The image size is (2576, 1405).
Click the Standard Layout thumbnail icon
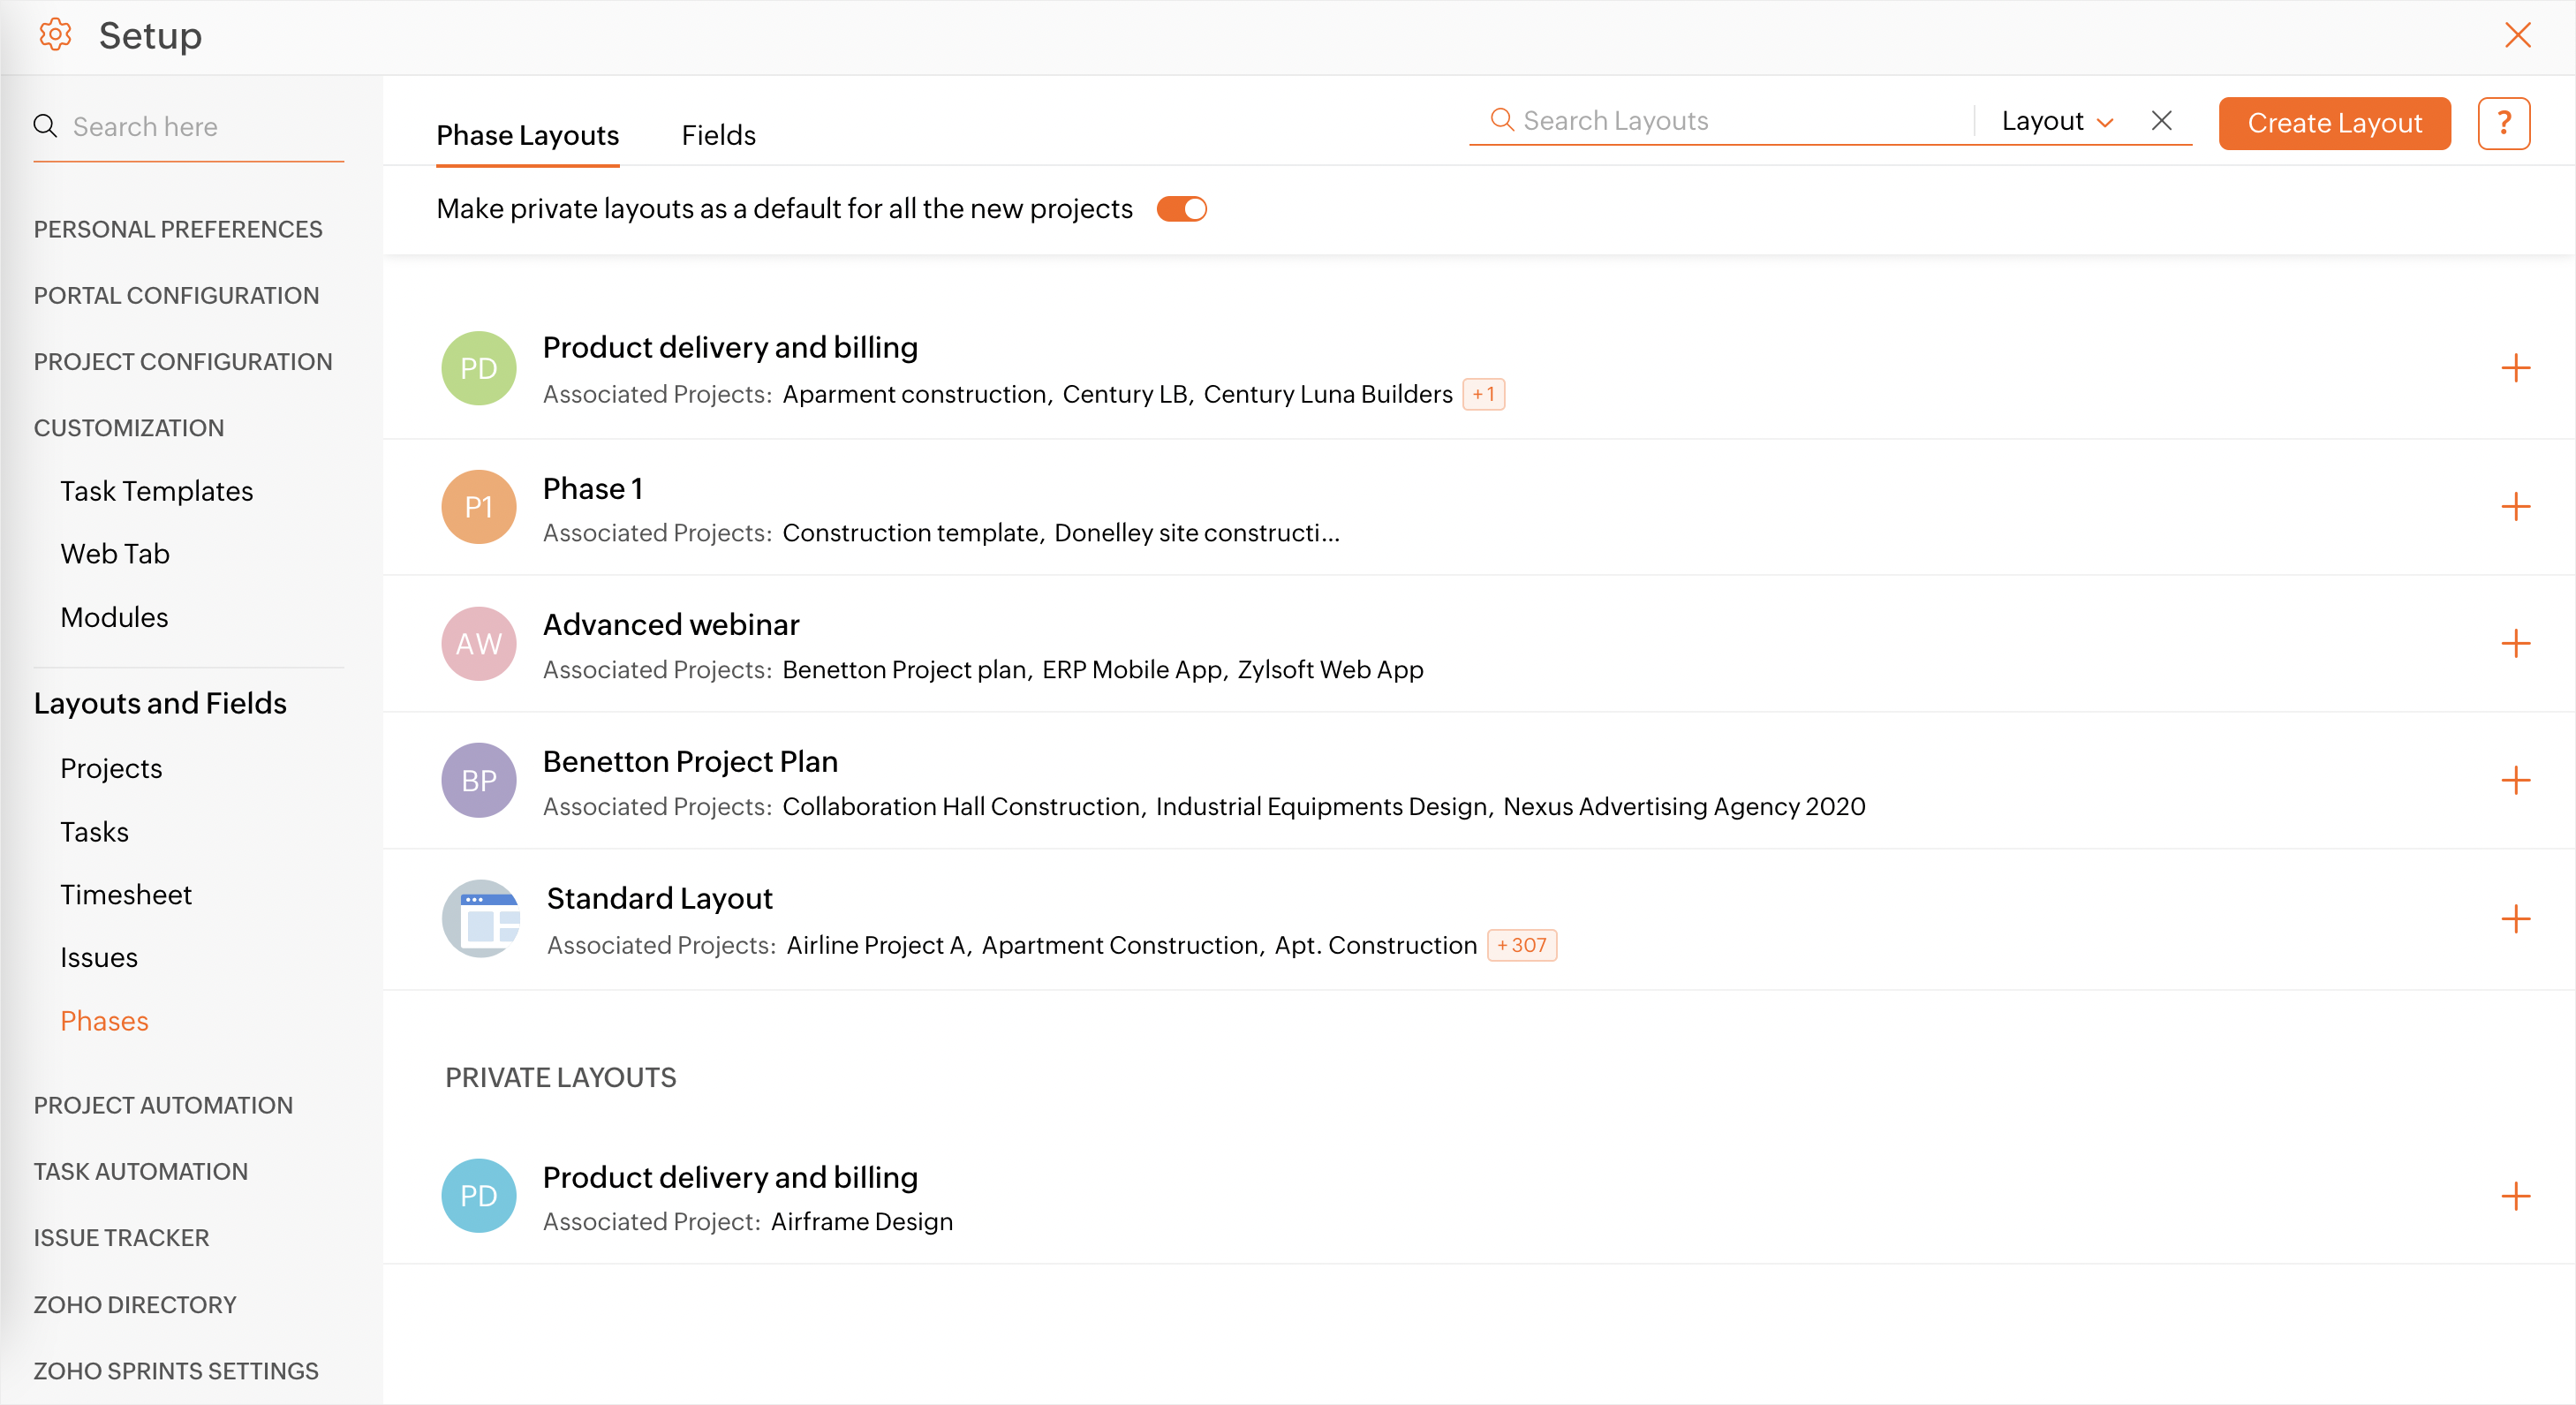(480, 919)
